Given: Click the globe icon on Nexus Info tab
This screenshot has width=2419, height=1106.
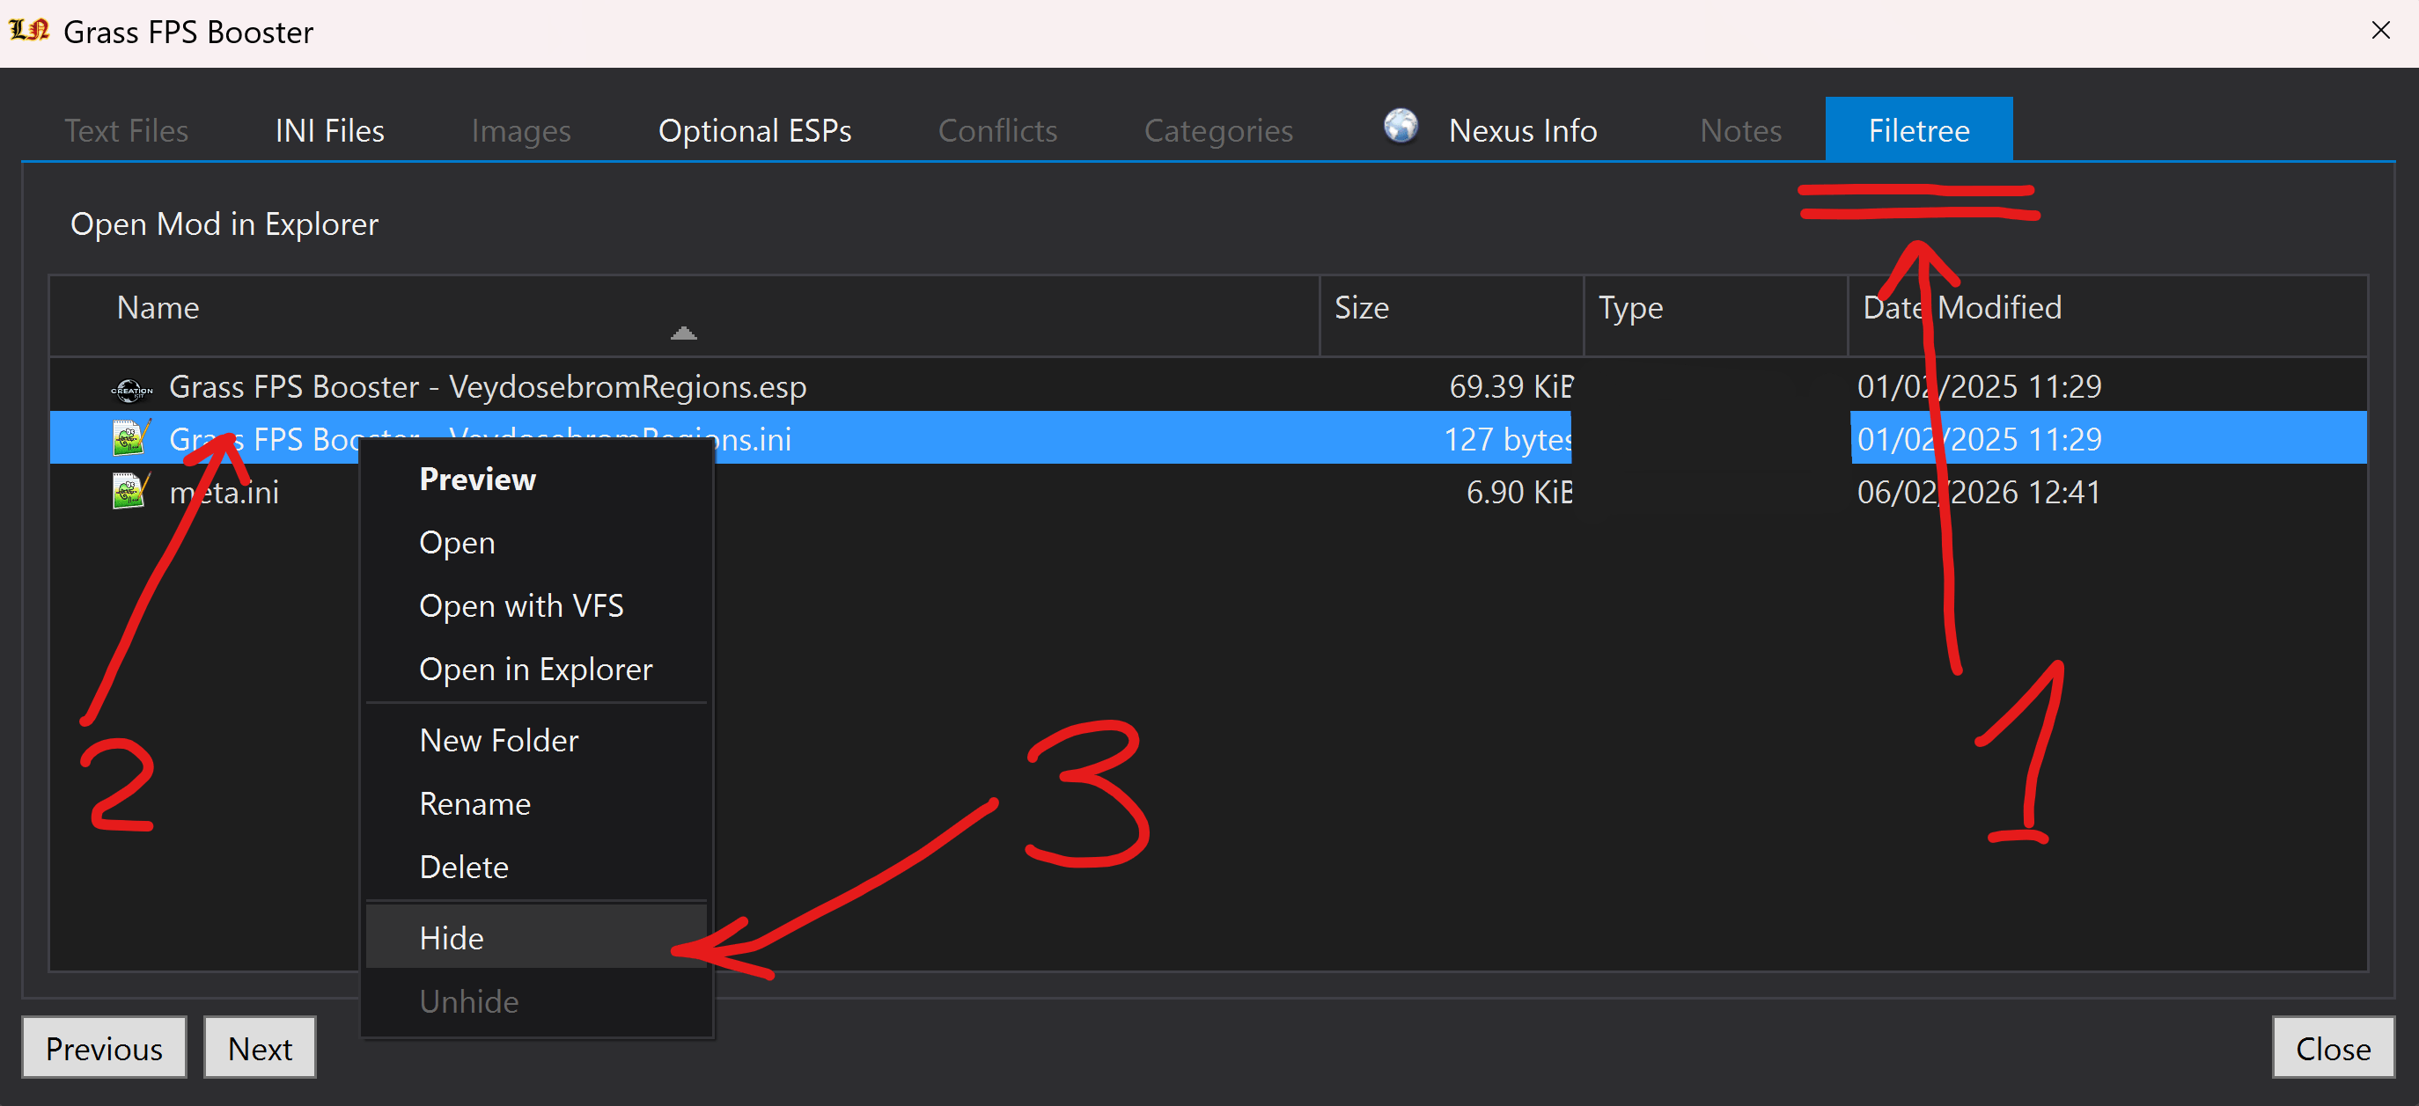Looking at the screenshot, I should tap(1401, 126).
